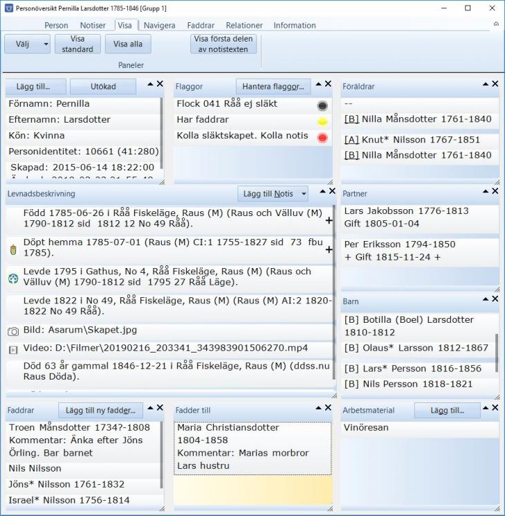Close the Faddrar panel
Image resolution: width=505 pixels, height=516 pixels.
pos(160,408)
